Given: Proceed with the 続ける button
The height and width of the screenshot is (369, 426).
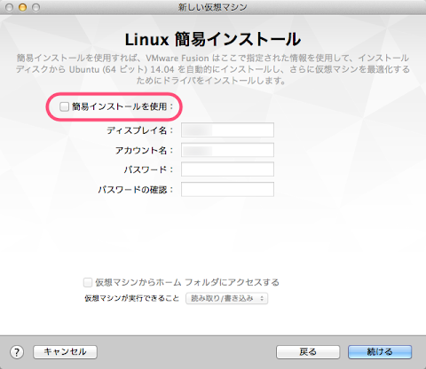Looking at the screenshot, I should 380,352.
